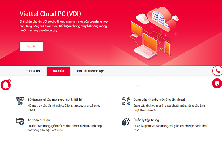The height and width of the screenshot is (148, 222).
Task: Click the hero description starting 'Giải pháp chuyển đổi số'
Action: pyautogui.click(x=63, y=26)
